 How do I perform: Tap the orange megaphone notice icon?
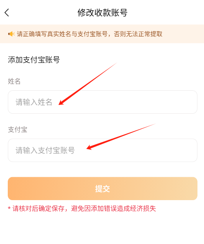11,34
